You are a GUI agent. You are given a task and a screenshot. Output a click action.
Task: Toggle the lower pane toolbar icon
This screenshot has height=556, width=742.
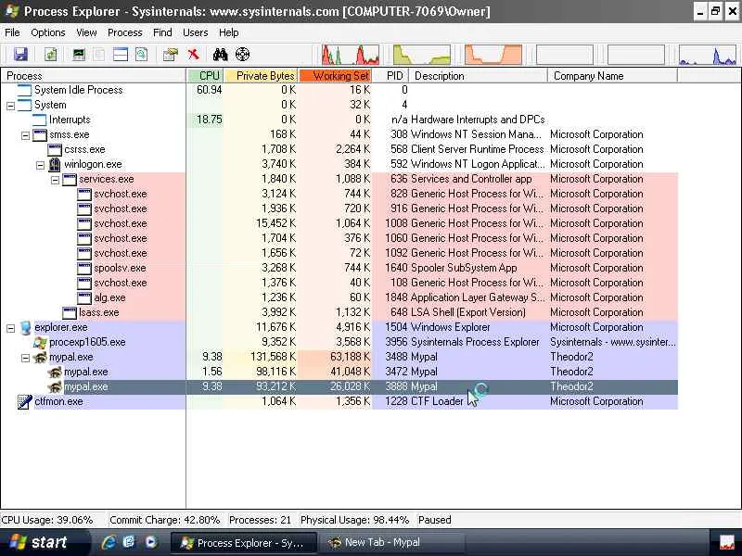121,55
